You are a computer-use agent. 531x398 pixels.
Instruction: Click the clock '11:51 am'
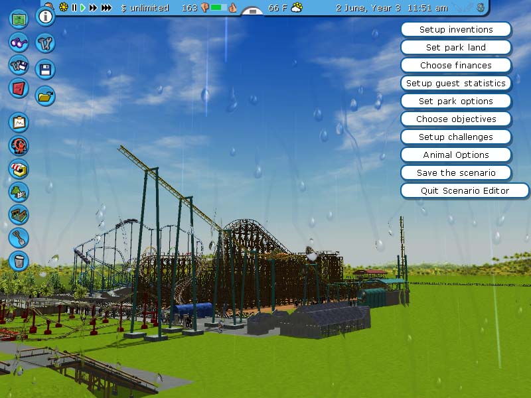pos(427,8)
